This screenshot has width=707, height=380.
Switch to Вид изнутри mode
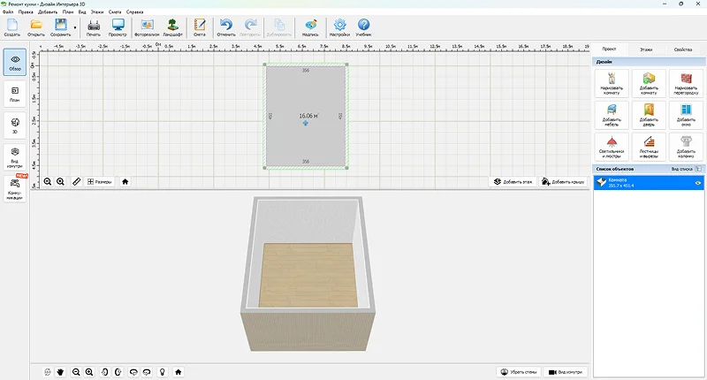15,157
